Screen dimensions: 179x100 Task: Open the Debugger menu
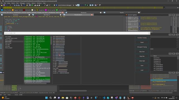22,3
